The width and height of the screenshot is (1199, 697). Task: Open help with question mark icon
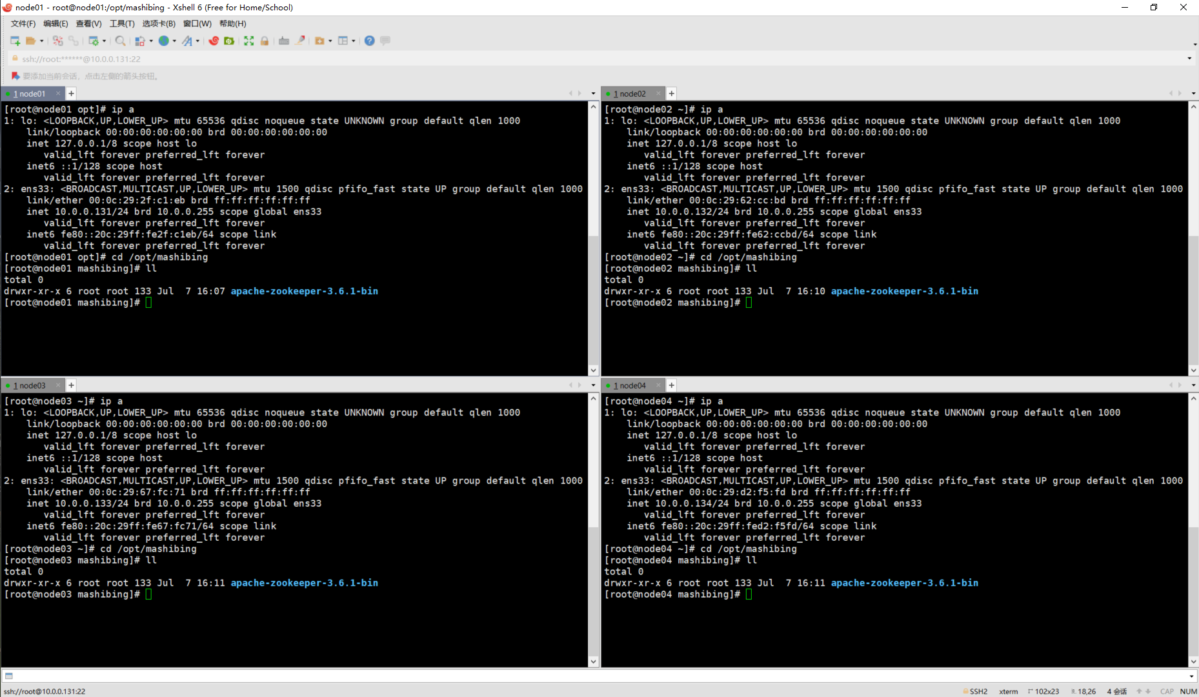point(369,41)
